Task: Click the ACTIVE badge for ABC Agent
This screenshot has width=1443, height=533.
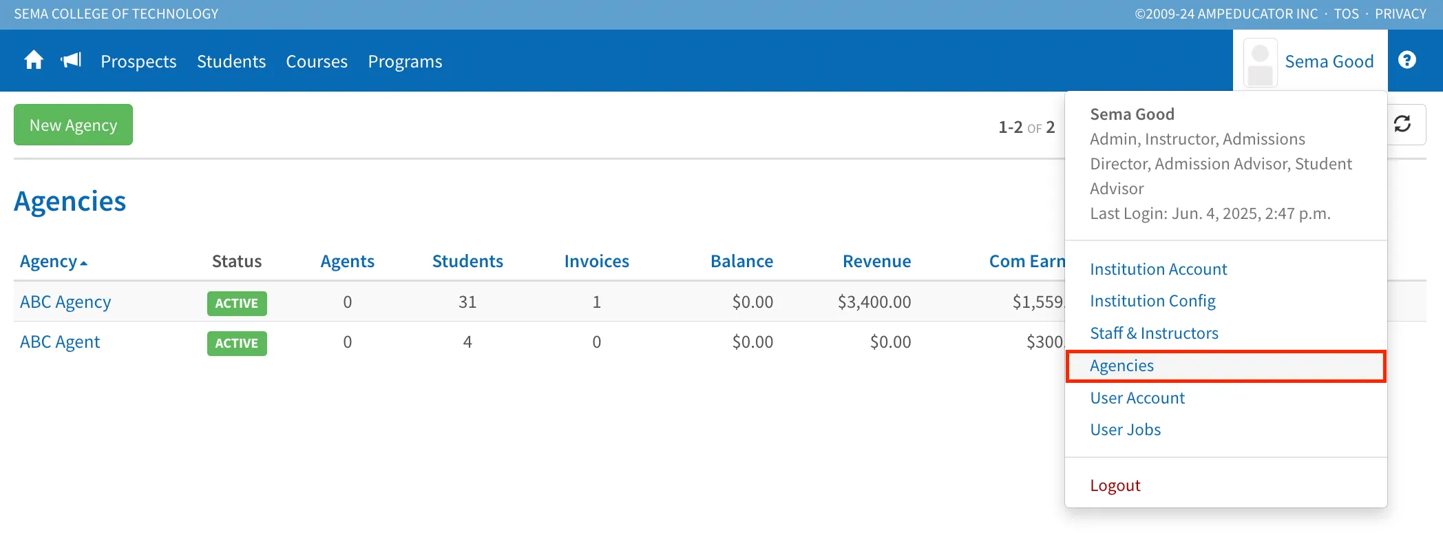Action: pyautogui.click(x=237, y=343)
